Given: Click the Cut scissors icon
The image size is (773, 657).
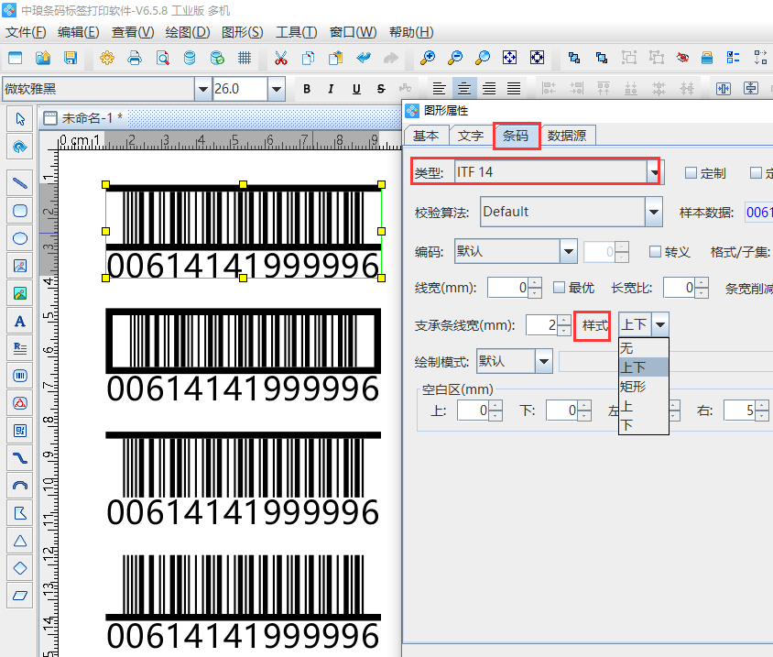Looking at the screenshot, I should (281, 58).
